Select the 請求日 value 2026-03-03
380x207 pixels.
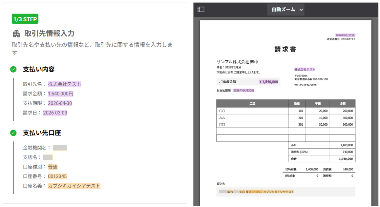[55, 113]
